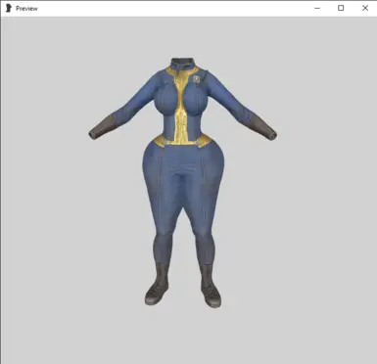Image resolution: width=377 pixels, height=364 pixels.
Task: Close the Preview window
Action: (x=365, y=8)
